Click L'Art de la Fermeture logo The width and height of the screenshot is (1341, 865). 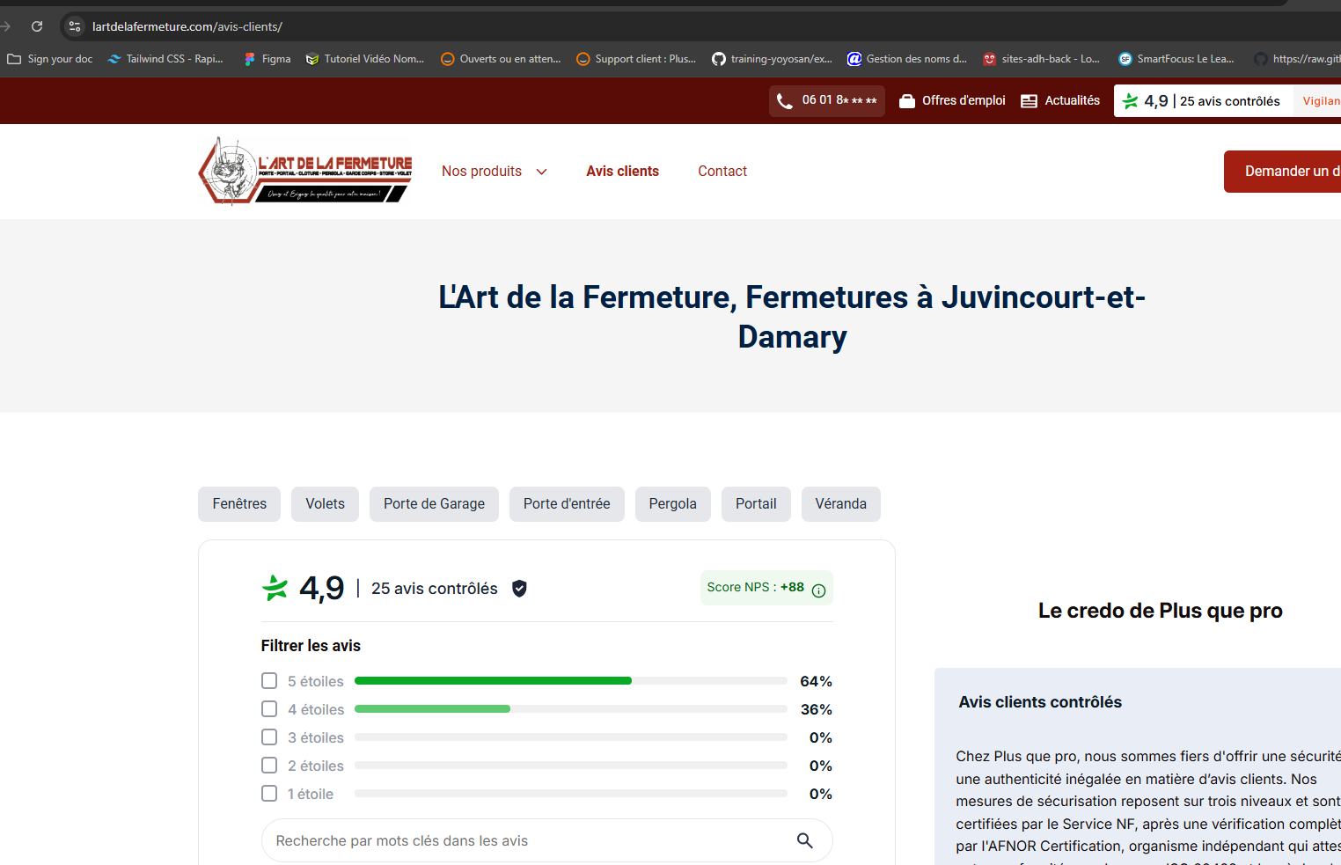(x=305, y=171)
